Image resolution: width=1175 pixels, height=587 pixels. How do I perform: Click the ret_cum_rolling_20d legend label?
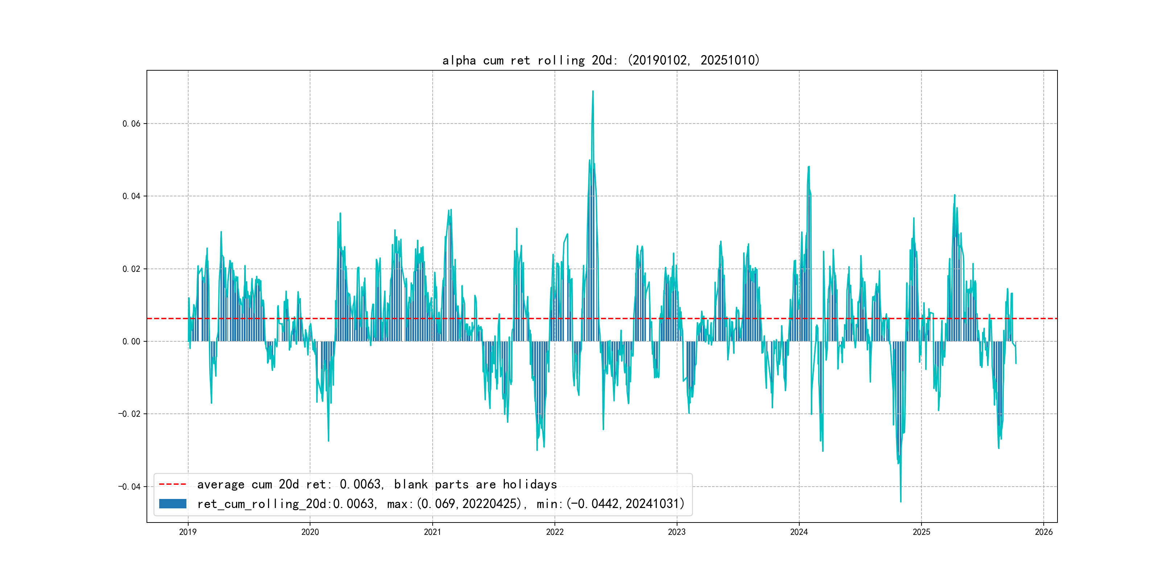[x=441, y=504]
